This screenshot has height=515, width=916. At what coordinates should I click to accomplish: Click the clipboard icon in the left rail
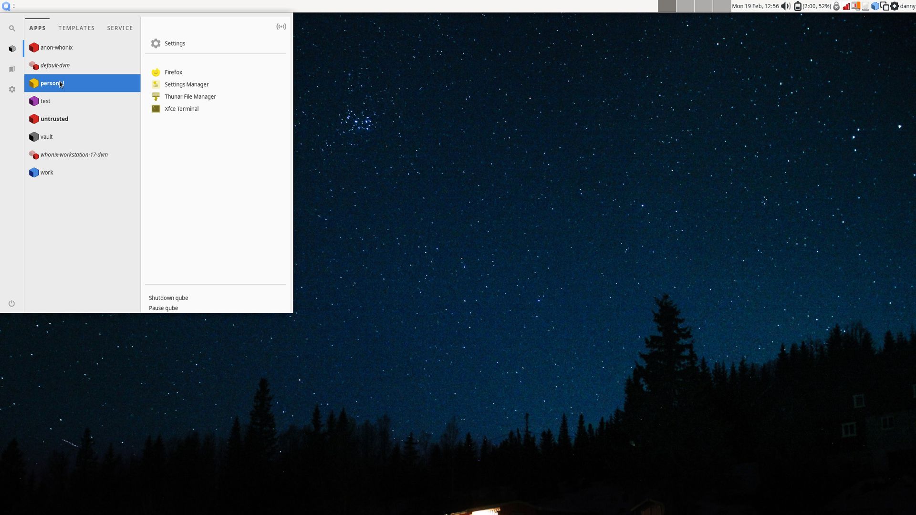click(11, 69)
